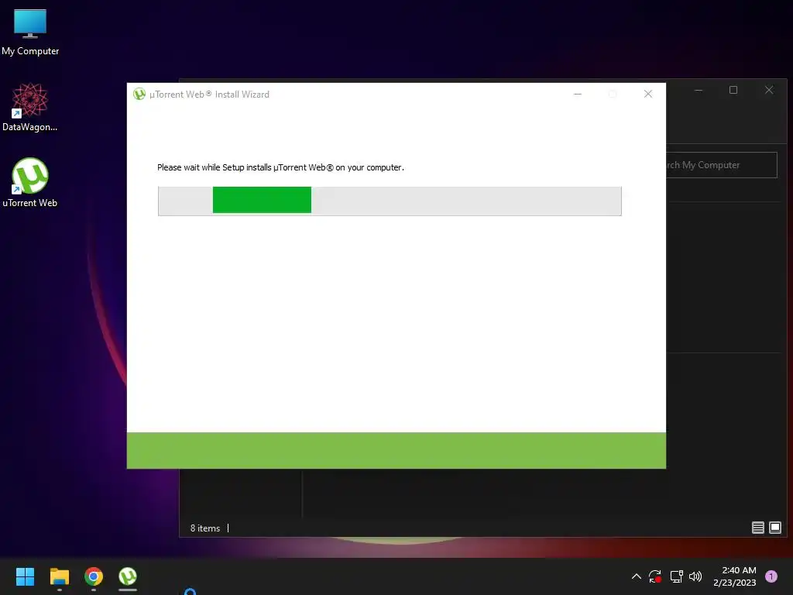The width and height of the screenshot is (793, 595).
Task: Switch to the uTorrent installer taskbar icon
Action: (128, 576)
